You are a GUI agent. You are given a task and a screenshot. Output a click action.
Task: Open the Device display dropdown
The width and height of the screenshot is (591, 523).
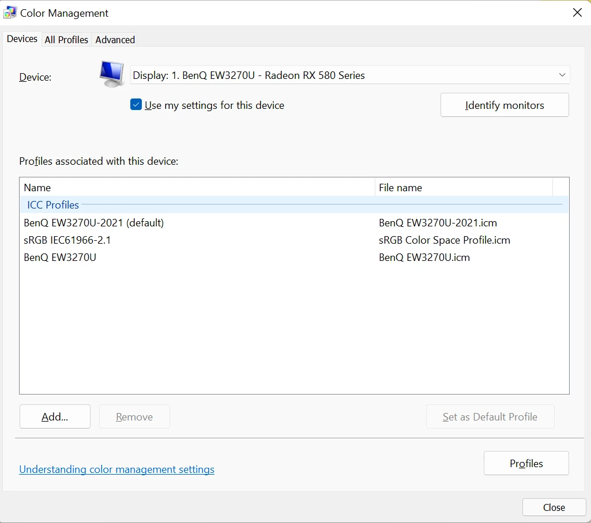click(350, 75)
